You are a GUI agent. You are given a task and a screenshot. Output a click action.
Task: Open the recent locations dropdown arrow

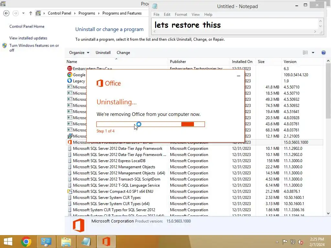click(23, 13)
